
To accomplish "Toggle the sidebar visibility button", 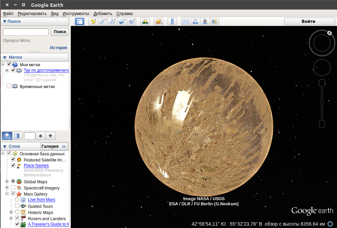I will [80, 22].
